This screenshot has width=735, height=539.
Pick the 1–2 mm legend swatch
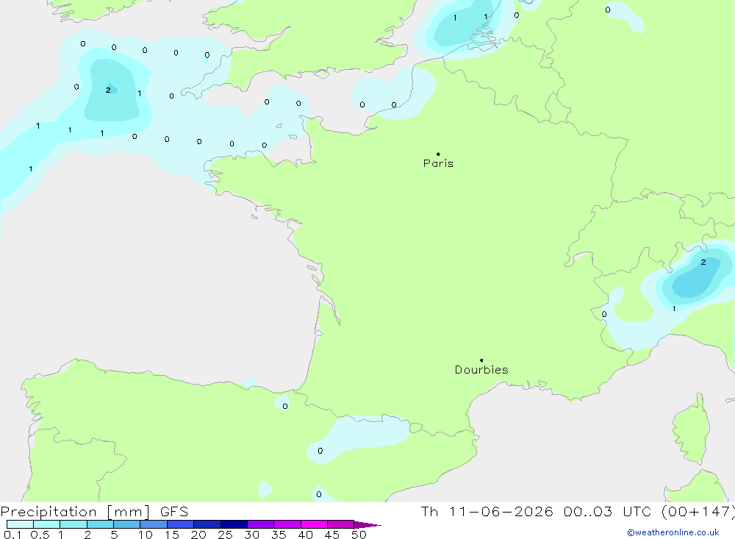(73, 524)
